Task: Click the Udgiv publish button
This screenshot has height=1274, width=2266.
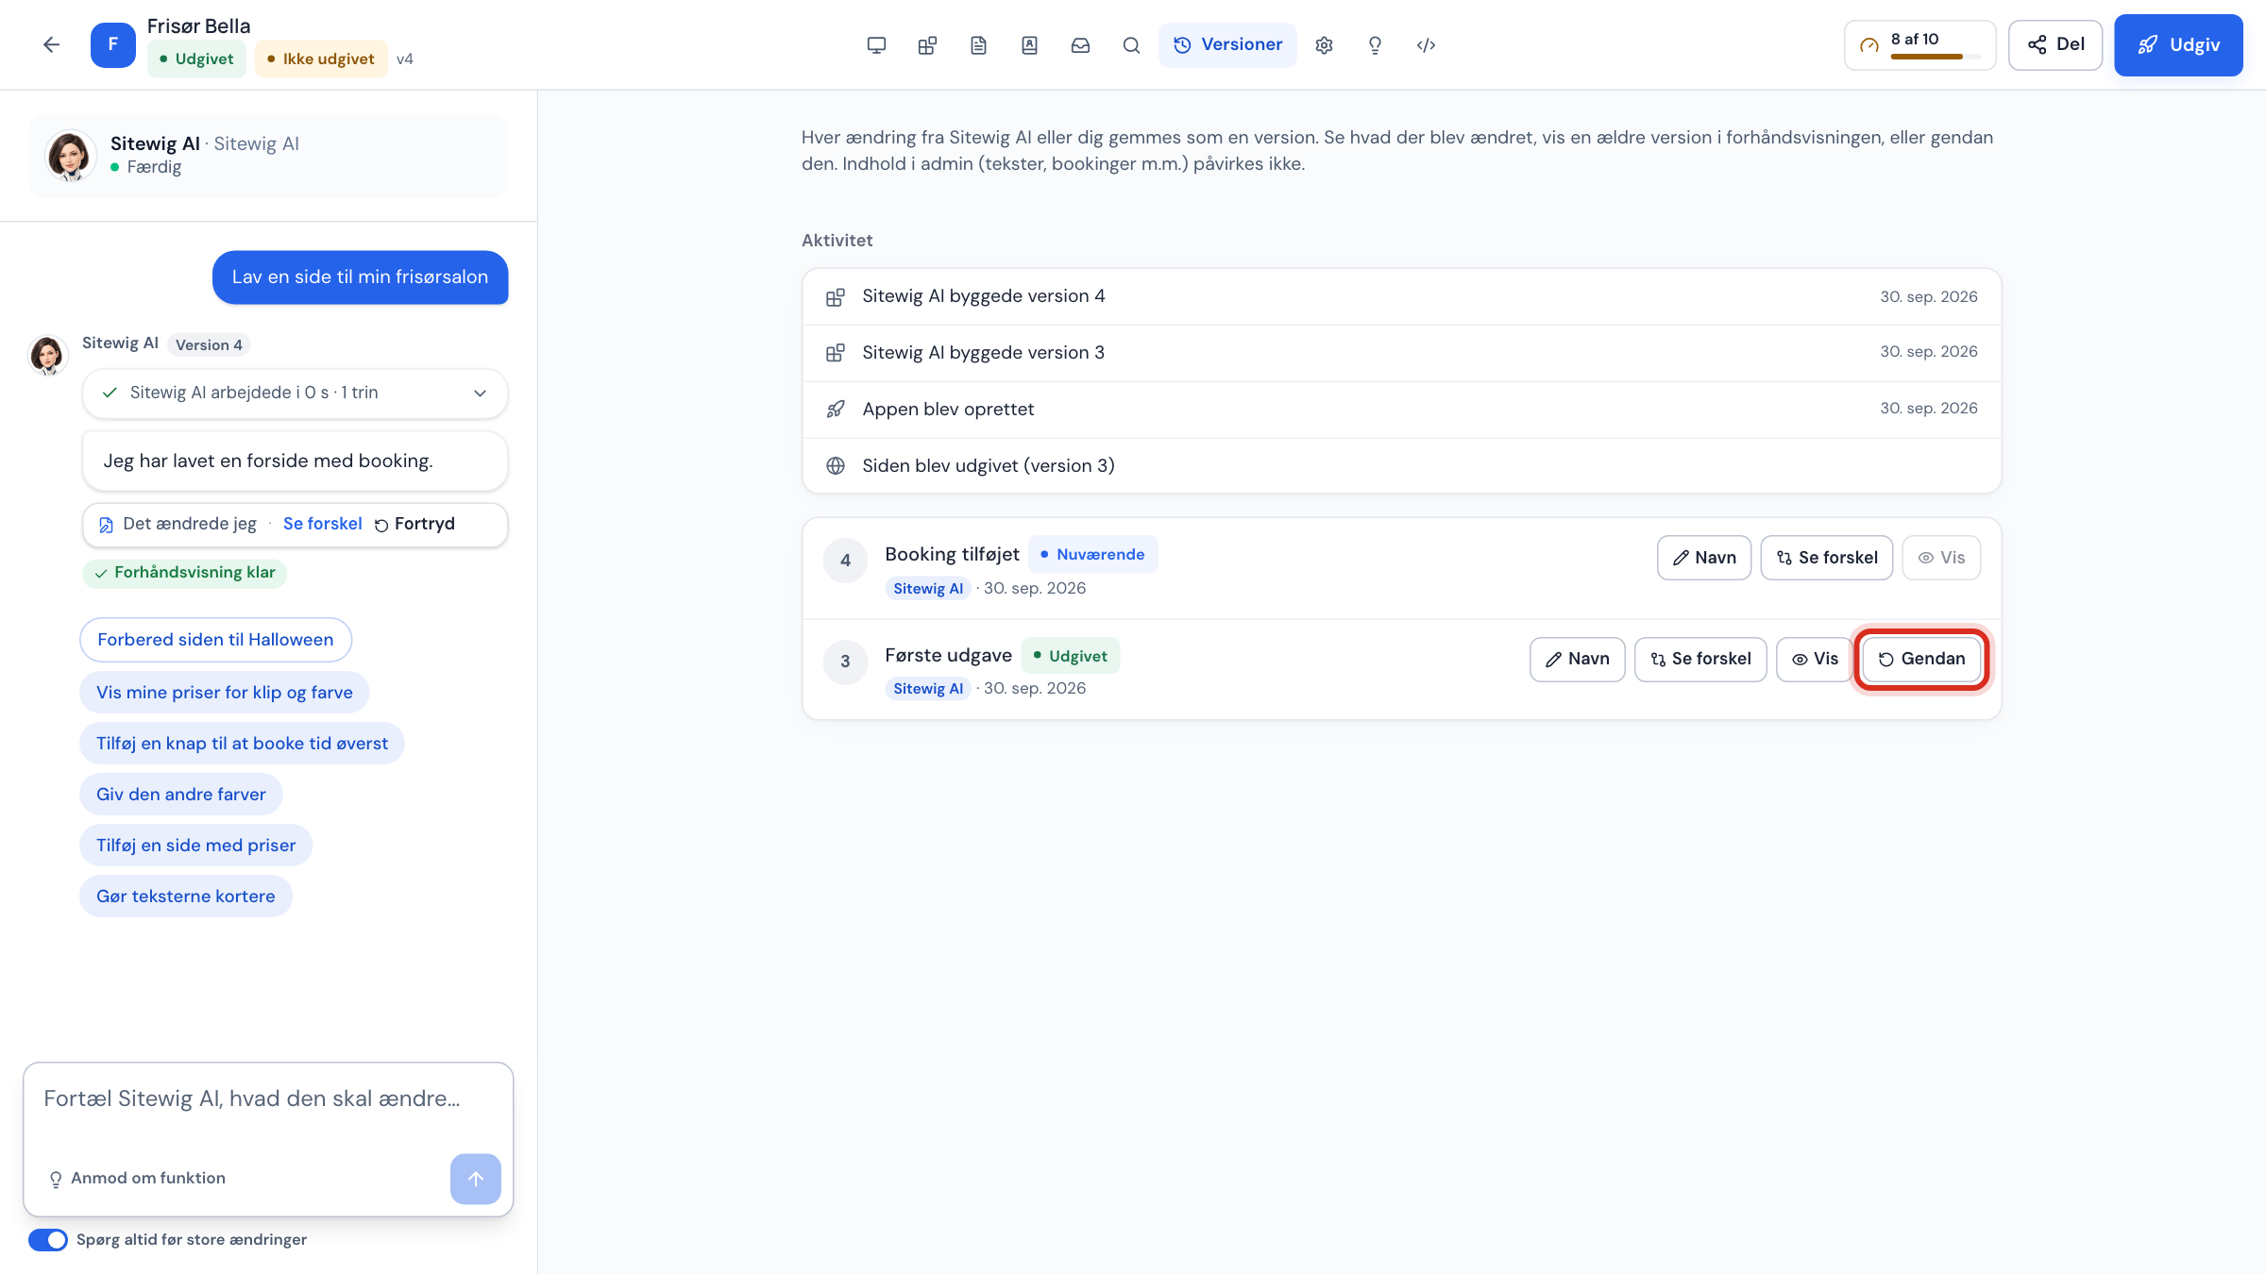Action: [x=2177, y=44]
